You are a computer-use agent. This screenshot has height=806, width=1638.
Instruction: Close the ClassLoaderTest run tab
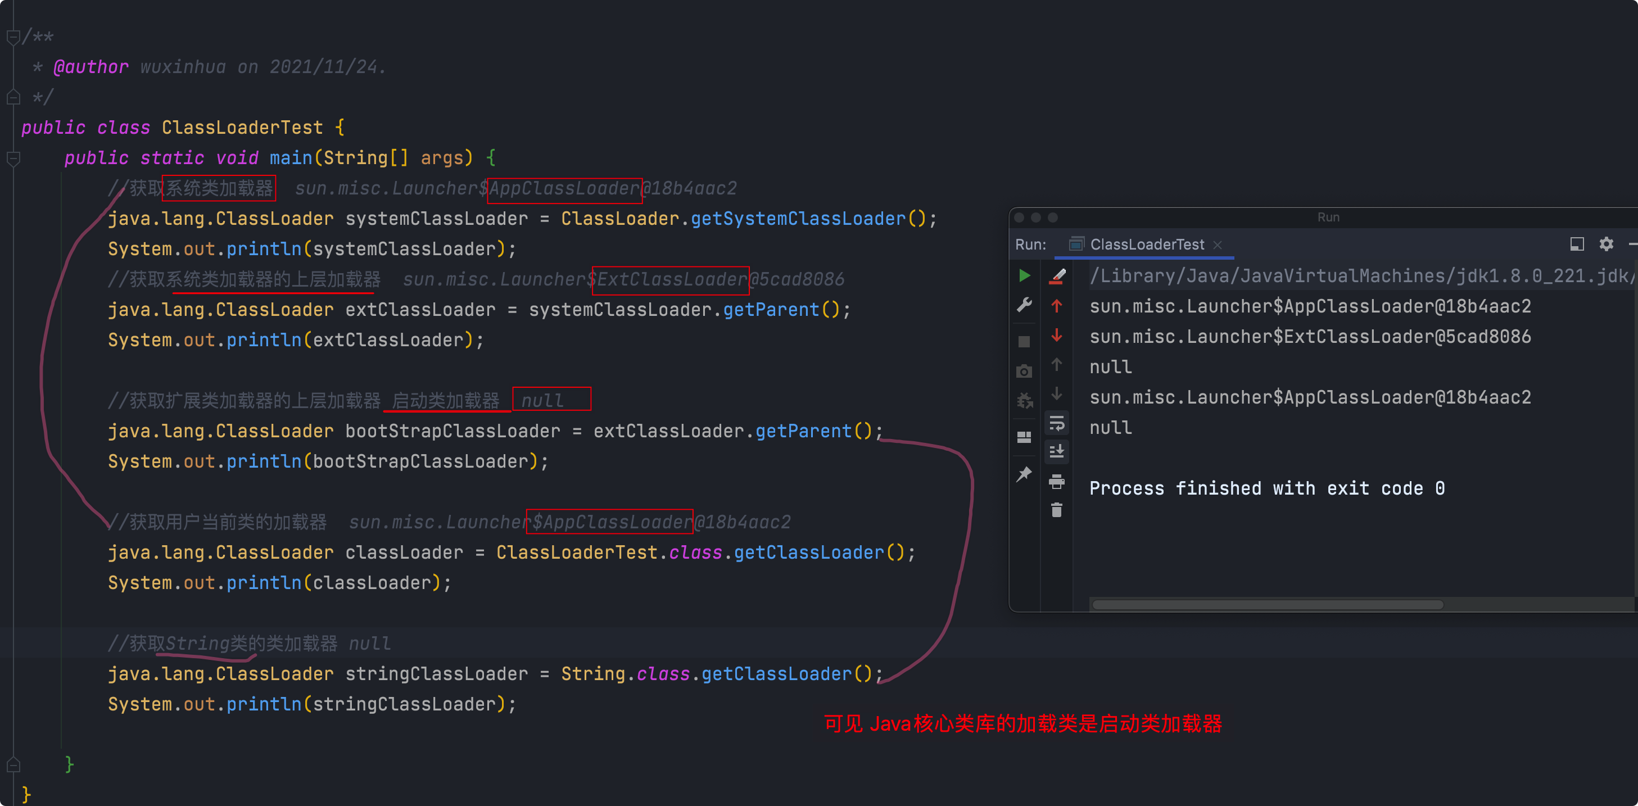point(1217,244)
